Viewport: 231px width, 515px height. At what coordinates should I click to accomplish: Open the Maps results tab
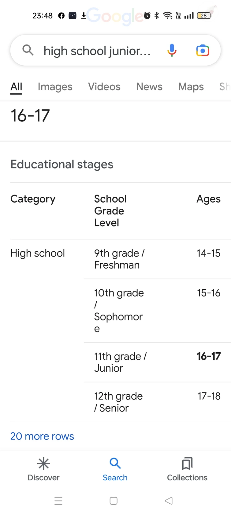click(191, 87)
